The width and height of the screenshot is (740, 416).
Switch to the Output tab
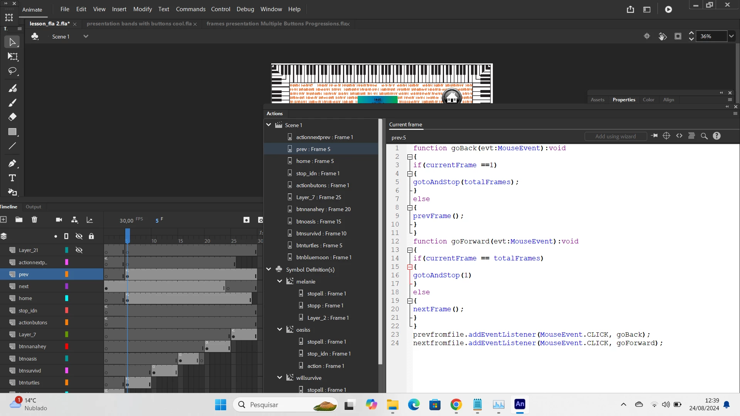coord(33,207)
